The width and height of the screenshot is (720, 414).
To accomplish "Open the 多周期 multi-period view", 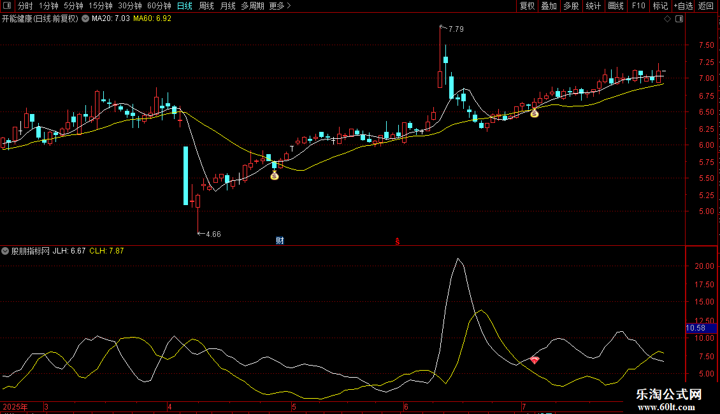I will 252,6.
